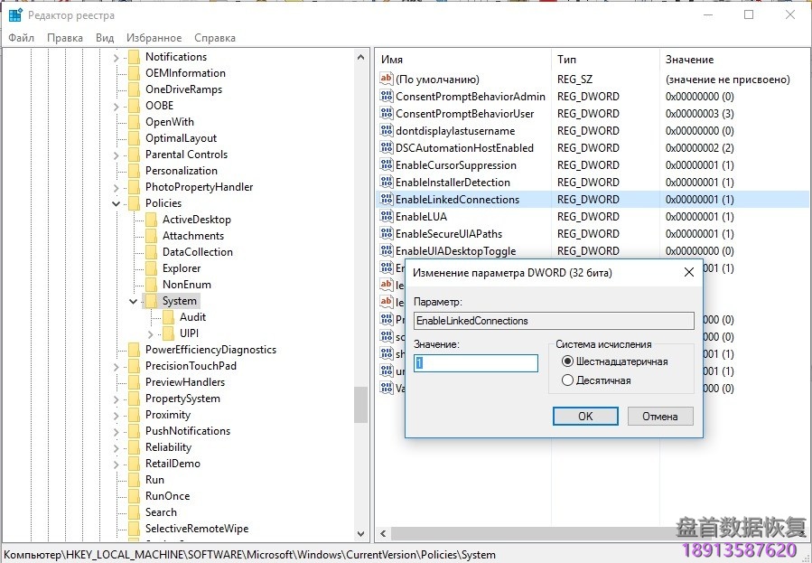Image resolution: width=812 pixels, height=563 pixels.
Task: Open the Избранное menu
Action: tap(154, 38)
